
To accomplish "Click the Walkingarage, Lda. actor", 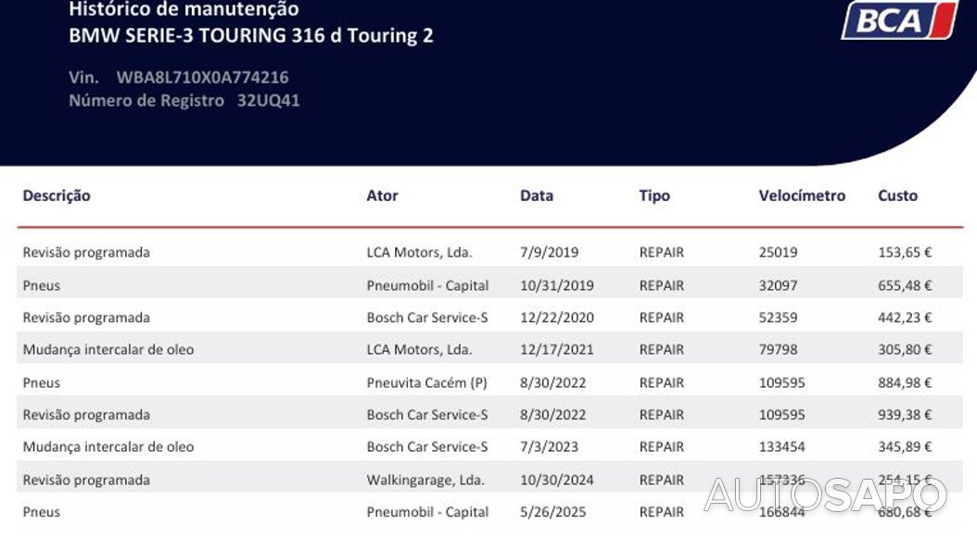I will 425,480.
